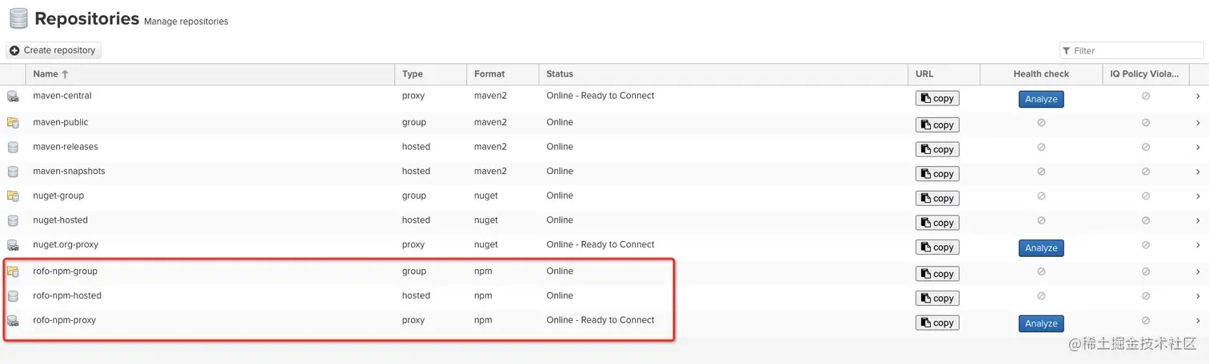Viewport: 1209px width, 364px height.
Task: Click health check unavailable icon for rofo-npm-group
Action: click(1041, 271)
